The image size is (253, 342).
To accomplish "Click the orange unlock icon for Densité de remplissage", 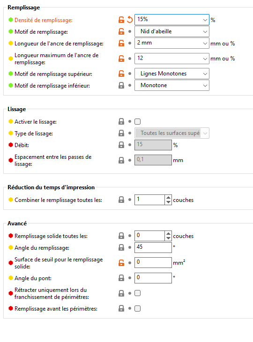I will point(121,20).
